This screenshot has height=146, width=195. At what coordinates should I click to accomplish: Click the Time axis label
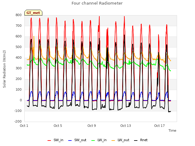pyautogui.click(x=172, y=130)
